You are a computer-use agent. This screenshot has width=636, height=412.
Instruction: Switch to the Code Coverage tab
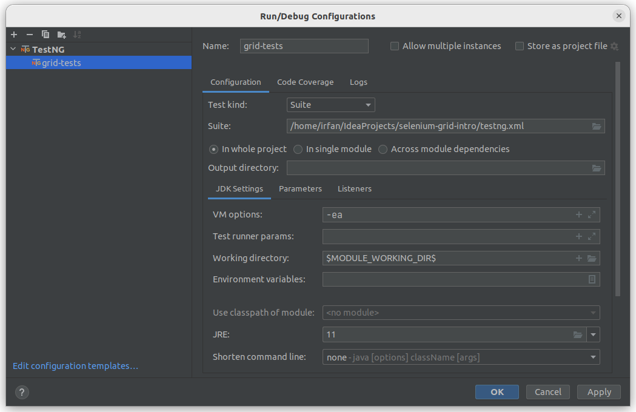point(306,82)
